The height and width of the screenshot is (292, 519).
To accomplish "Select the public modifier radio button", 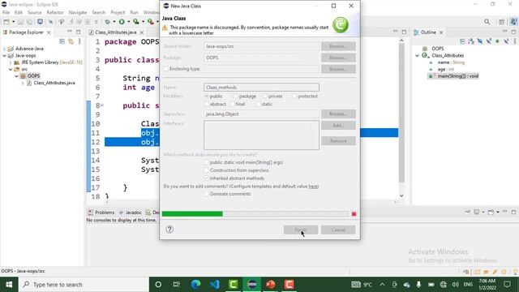I will click(207, 96).
